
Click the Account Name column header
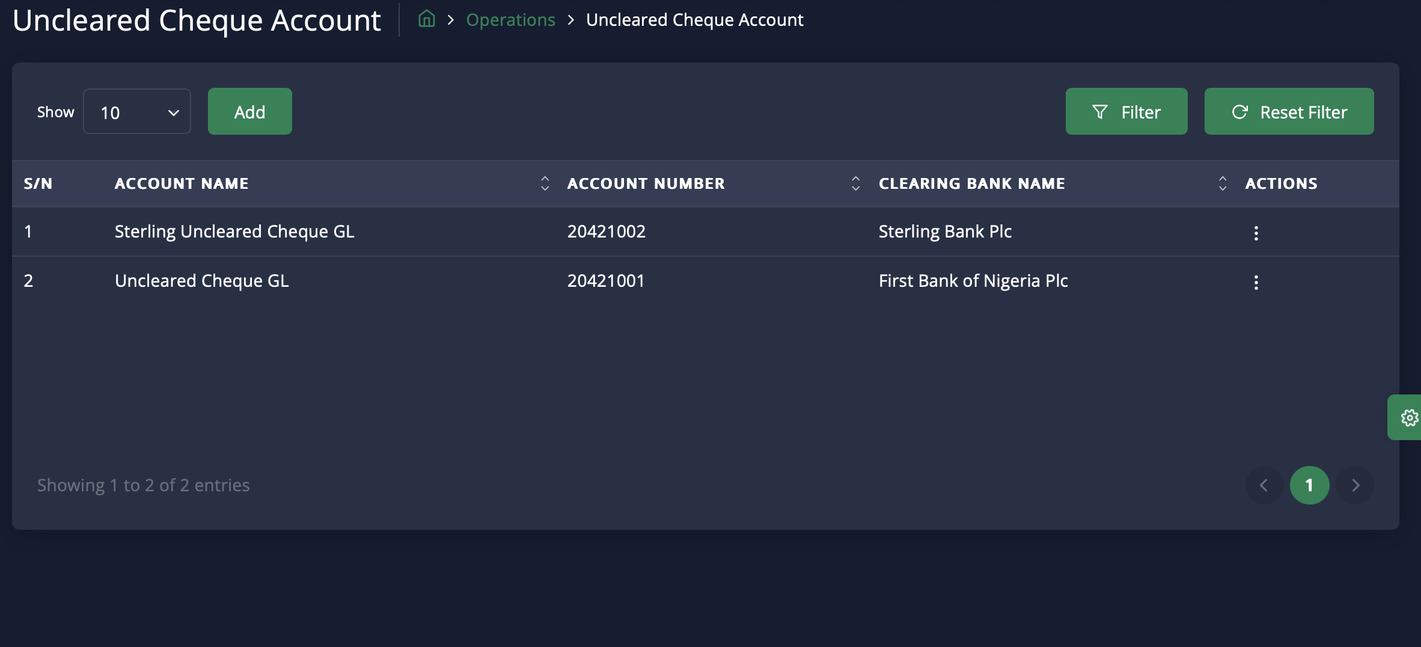(182, 183)
